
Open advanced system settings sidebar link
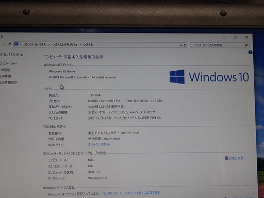[9, 82]
